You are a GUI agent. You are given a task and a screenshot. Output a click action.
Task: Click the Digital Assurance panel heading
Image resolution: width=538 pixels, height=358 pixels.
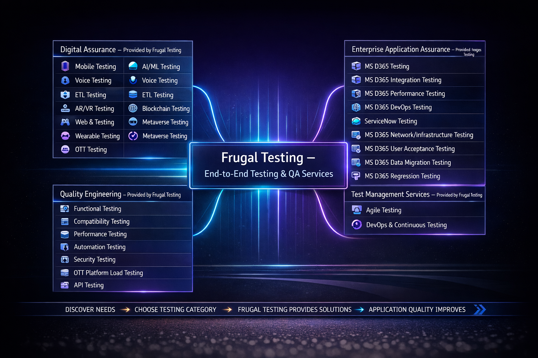coord(121,50)
